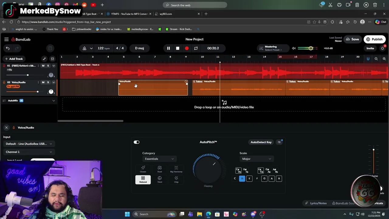This screenshot has height=219, width=389.
Task: Expand track 02 Voice/Audio chevron
Action: [53, 82]
